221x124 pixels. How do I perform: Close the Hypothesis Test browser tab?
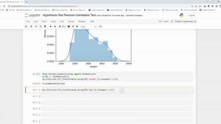click(22, 2)
